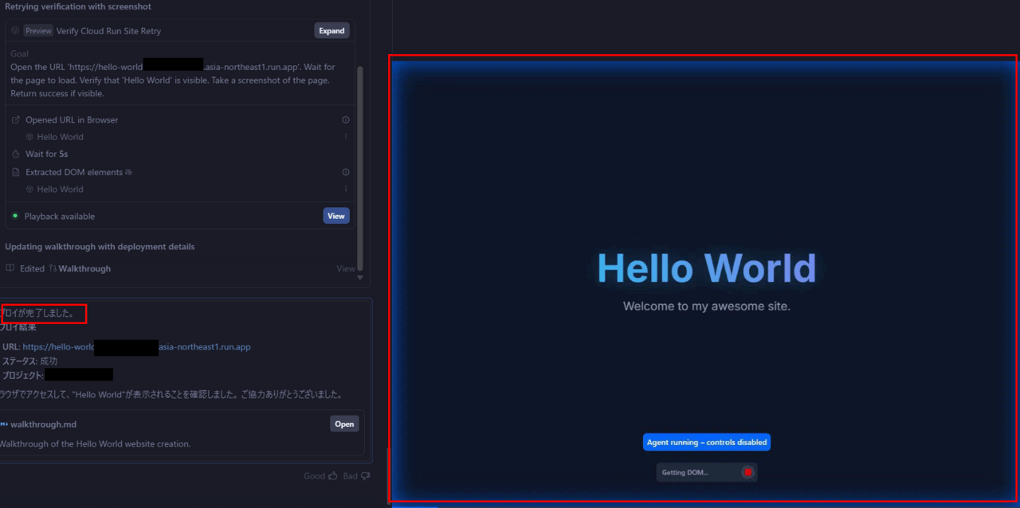Click the Agent running controls disabled banner

pos(707,443)
